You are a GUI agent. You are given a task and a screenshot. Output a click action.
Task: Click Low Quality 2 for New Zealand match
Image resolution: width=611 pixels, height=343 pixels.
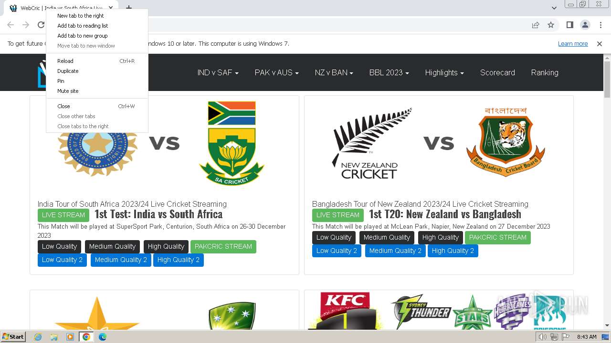pyautogui.click(x=337, y=251)
